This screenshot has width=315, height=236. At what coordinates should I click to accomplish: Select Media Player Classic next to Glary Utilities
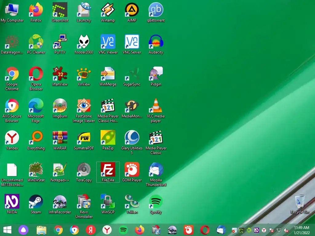click(156, 142)
